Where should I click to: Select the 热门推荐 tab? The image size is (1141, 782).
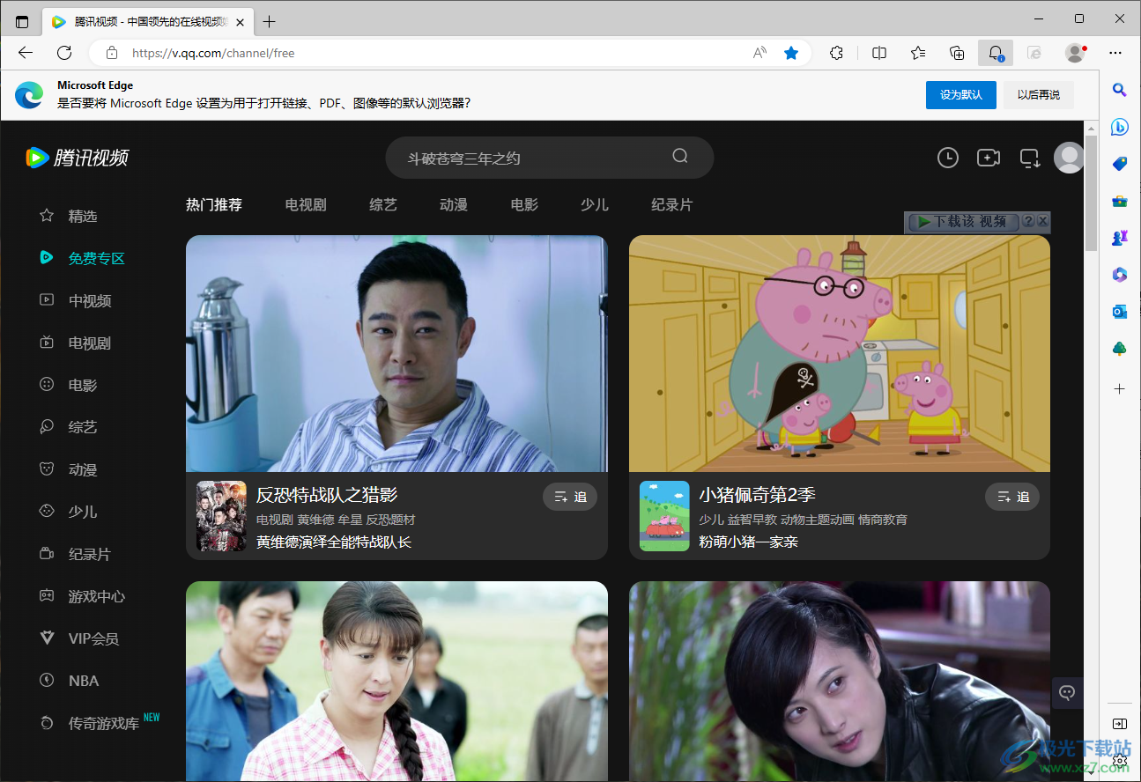214,204
